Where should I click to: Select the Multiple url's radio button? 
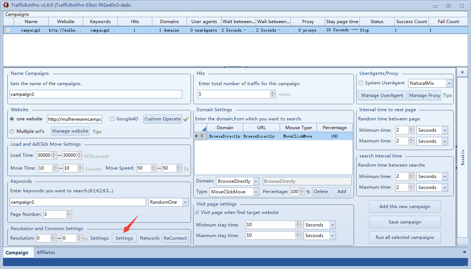12,131
